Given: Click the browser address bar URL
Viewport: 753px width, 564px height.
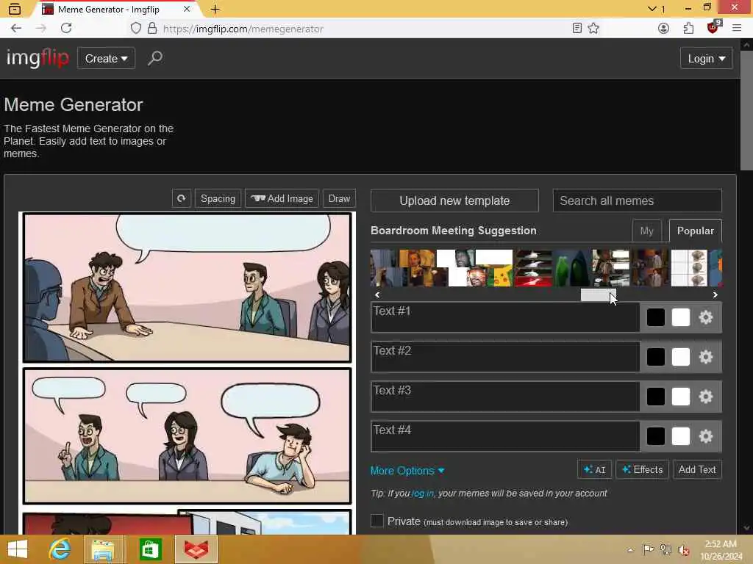Looking at the screenshot, I should (243, 29).
